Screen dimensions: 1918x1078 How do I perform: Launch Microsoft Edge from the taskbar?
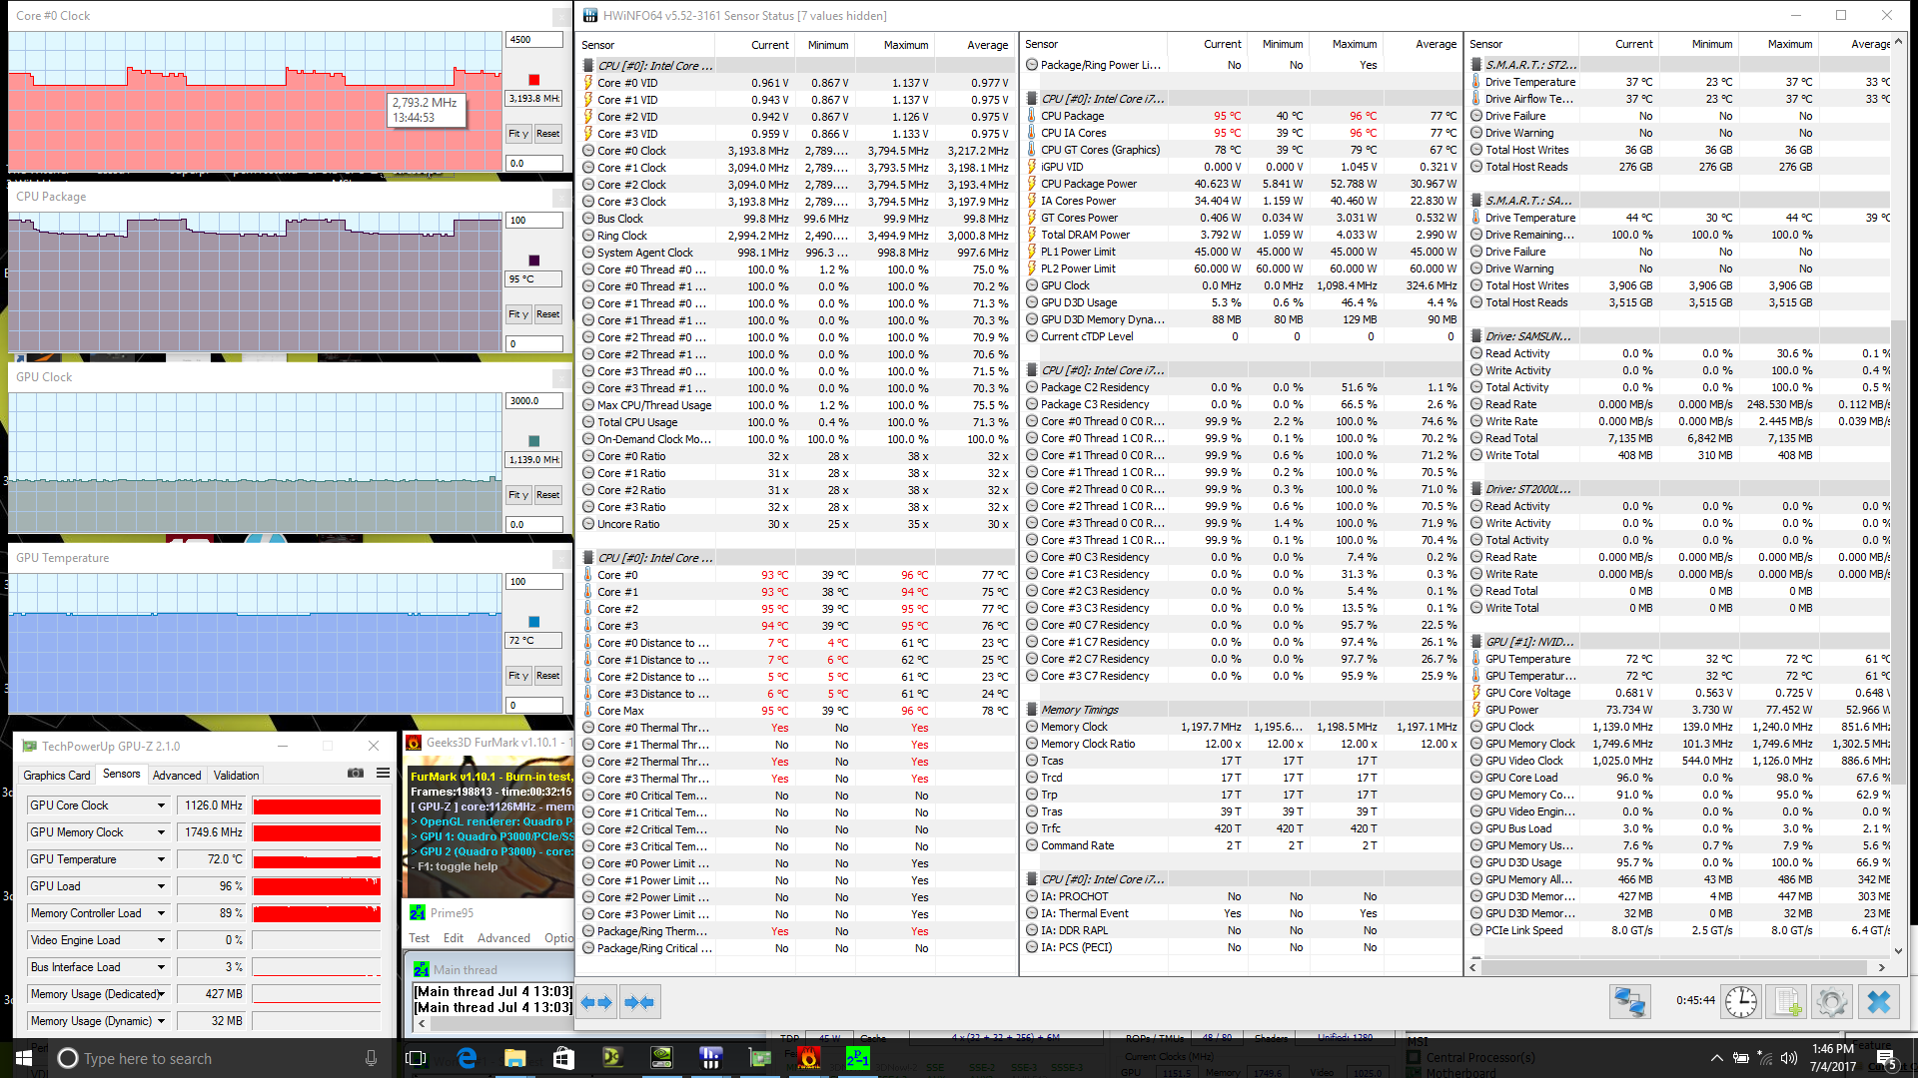coord(467,1058)
